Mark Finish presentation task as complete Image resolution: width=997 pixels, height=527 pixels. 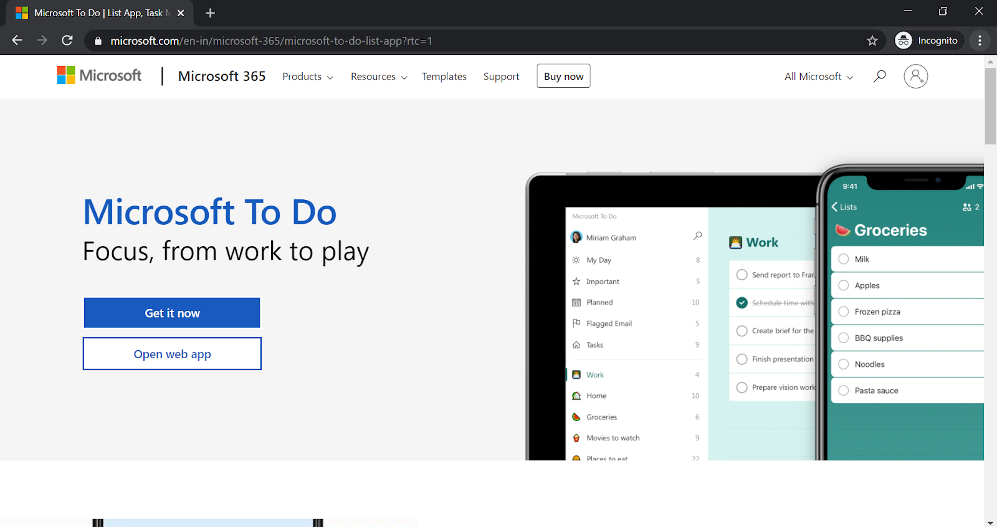pyautogui.click(x=742, y=359)
